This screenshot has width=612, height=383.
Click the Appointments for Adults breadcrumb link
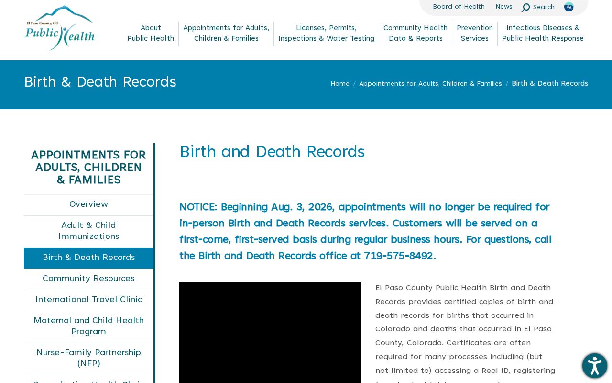coord(430,84)
